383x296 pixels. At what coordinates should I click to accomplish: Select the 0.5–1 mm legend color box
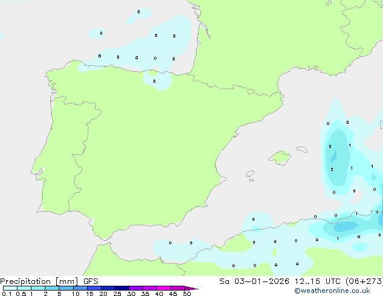(x=24, y=288)
